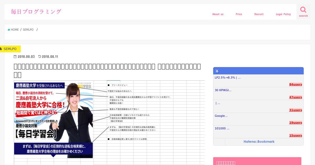The image size is (315, 165).
Task: Go to HOME in breadcrumb
Action: (x=15, y=30)
